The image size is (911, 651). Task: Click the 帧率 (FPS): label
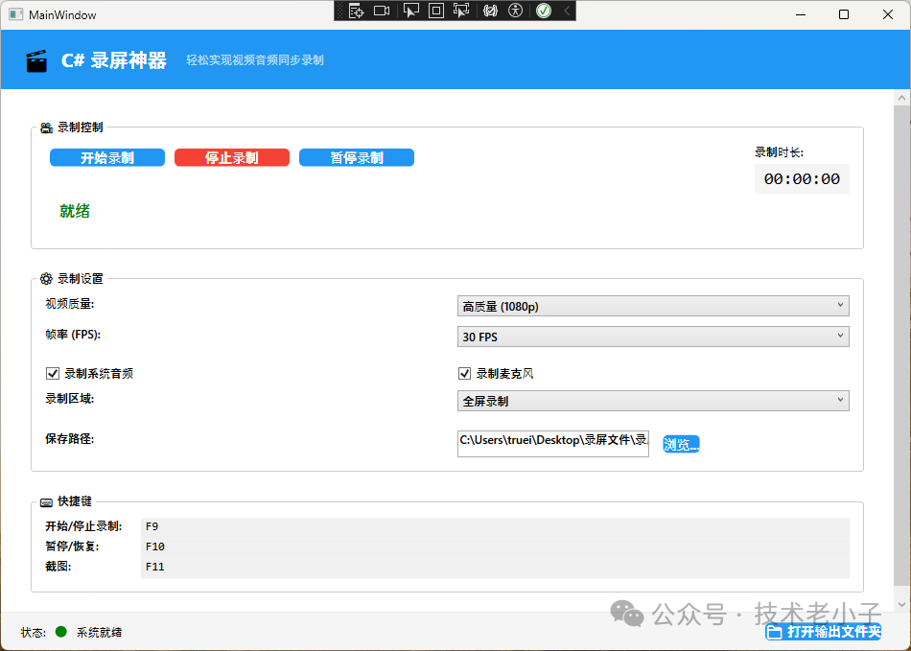[x=73, y=335]
